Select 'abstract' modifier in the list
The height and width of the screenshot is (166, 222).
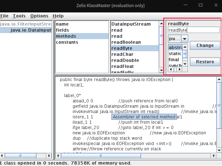pyautogui.click(x=175, y=48)
